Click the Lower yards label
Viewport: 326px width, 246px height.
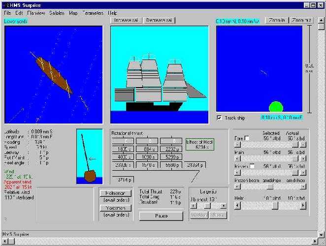tap(16, 21)
